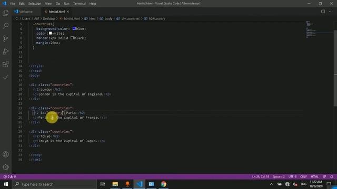Change indentation via Spaces: 2

click(279, 176)
